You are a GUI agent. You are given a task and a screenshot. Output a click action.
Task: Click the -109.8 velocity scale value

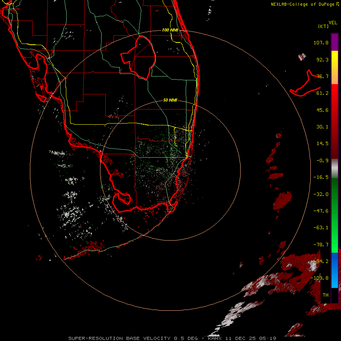pyautogui.click(x=320, y=278)
